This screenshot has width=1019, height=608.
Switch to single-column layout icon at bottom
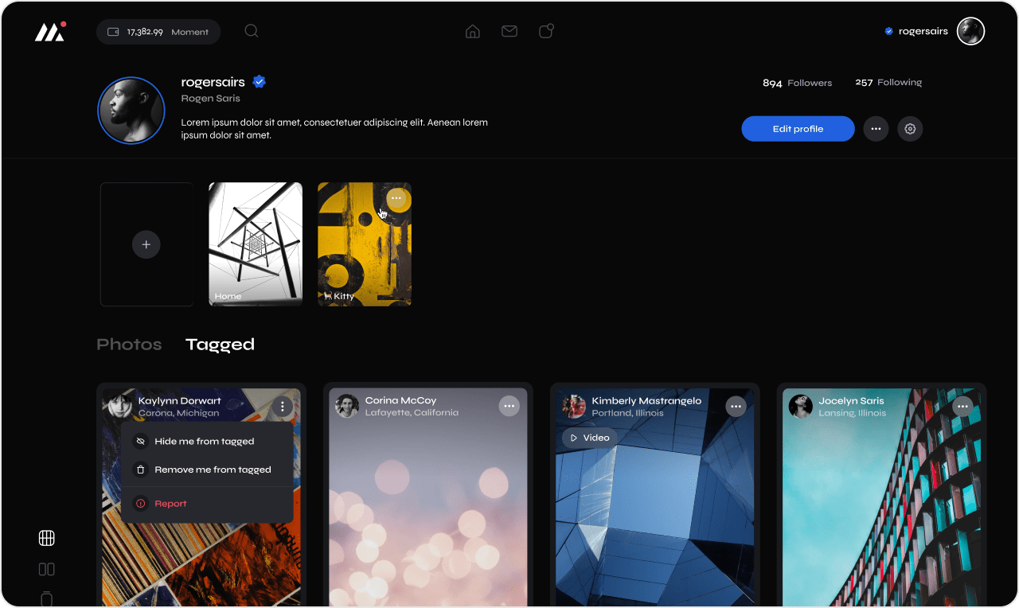click(47, 599)
